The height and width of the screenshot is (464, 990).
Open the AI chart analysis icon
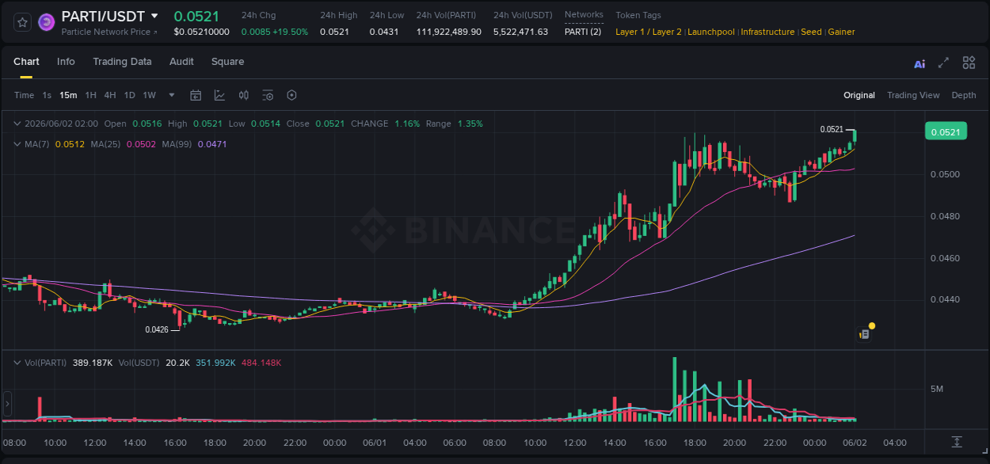[x=920, y=63]
